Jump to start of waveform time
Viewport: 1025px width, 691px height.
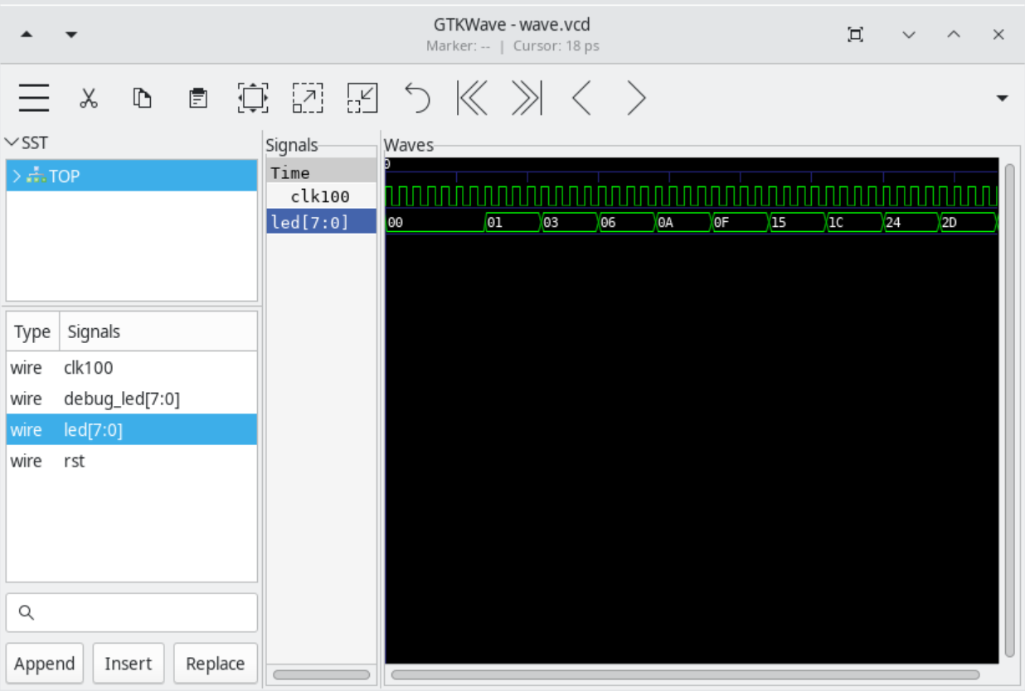coord(472,98)
